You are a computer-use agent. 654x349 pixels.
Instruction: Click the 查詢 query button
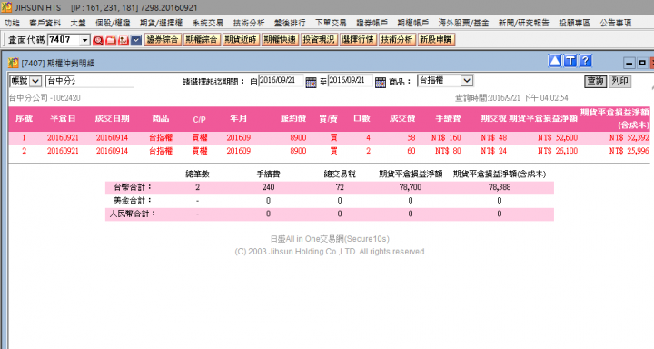[595, 81]
